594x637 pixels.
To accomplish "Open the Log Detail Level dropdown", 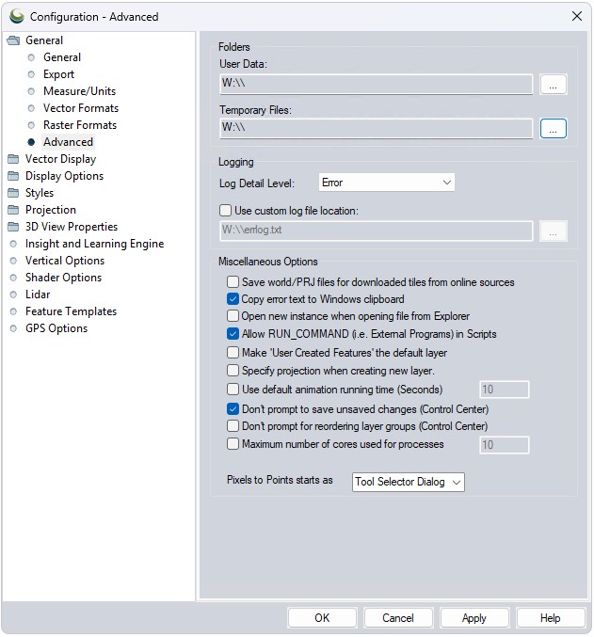I will tap(386, 183).
